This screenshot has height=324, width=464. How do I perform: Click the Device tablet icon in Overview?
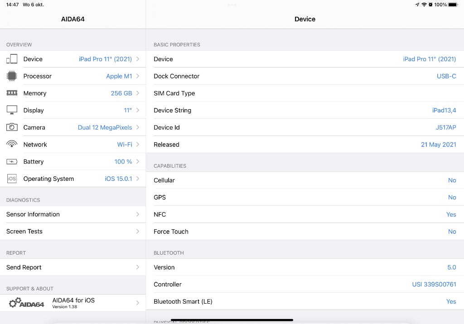coord(12,59)
